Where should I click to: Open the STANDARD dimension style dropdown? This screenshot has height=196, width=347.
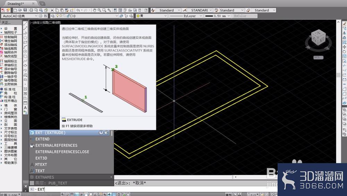tap(211, 10)
